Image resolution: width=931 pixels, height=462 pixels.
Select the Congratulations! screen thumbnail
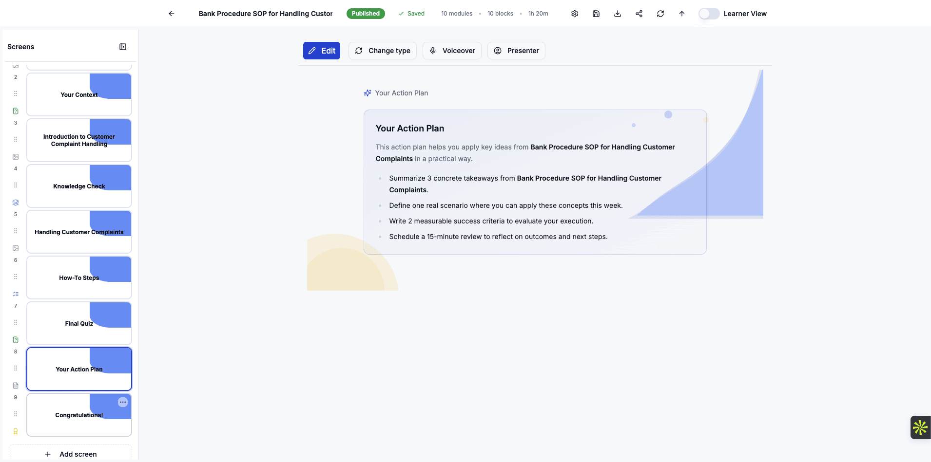79,415
